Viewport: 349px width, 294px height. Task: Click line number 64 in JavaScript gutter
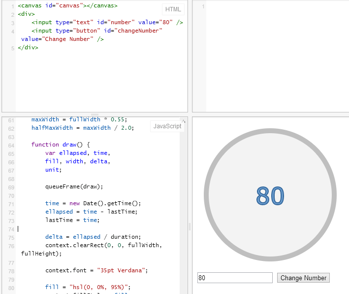pyautogui.click(x=11, y=146)
